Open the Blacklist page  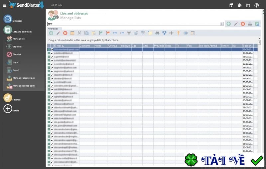point(14,54)
